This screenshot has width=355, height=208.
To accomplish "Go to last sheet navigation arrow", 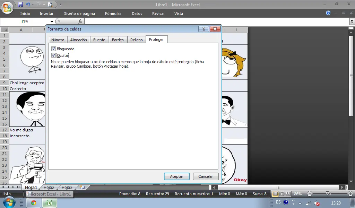I will click(18, 187).
